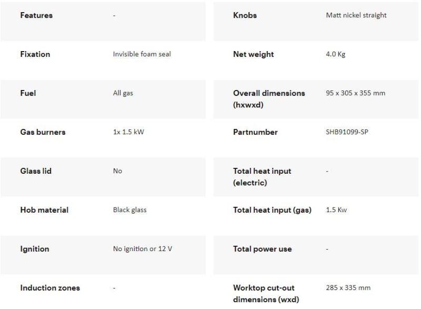Click the Hob material label

pos(44,210)
